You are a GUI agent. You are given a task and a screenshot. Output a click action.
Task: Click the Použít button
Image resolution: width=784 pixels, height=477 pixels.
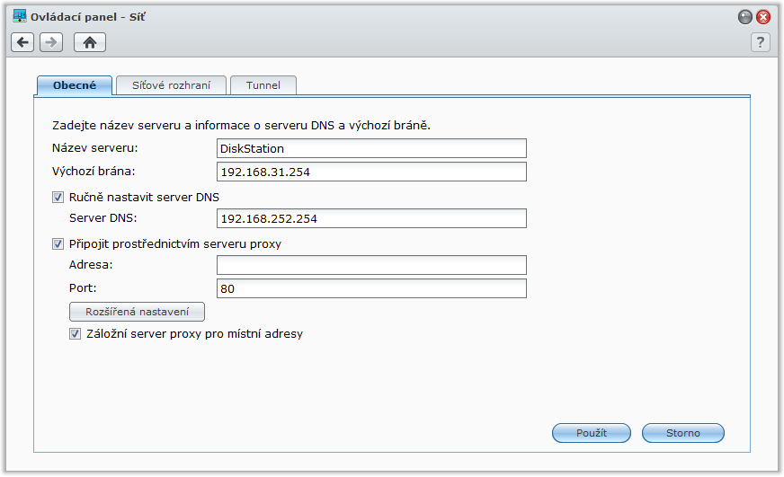[592, 433]
